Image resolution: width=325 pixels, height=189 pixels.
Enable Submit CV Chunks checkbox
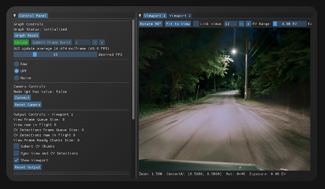[x=17, y=146]
